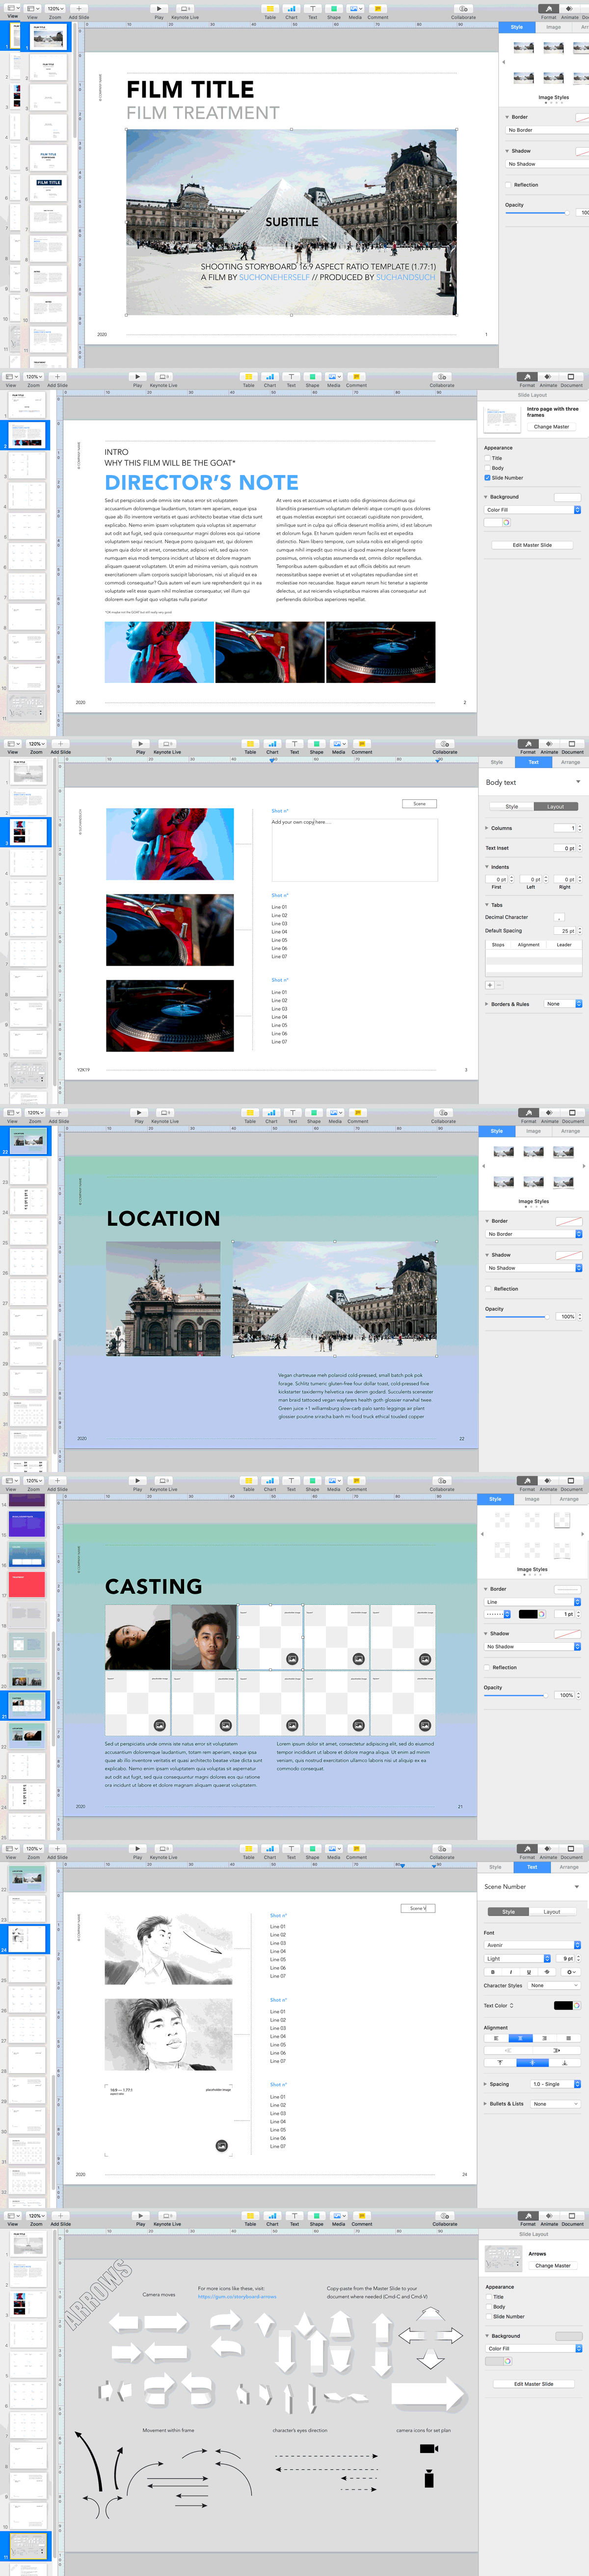Click Play in the Film Title window toolbar
Image resolution: width=589 pixels, height=2576 pixels.
[x=158, y=8]
